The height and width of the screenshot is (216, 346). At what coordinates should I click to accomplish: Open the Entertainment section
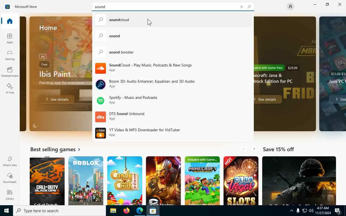10,72
